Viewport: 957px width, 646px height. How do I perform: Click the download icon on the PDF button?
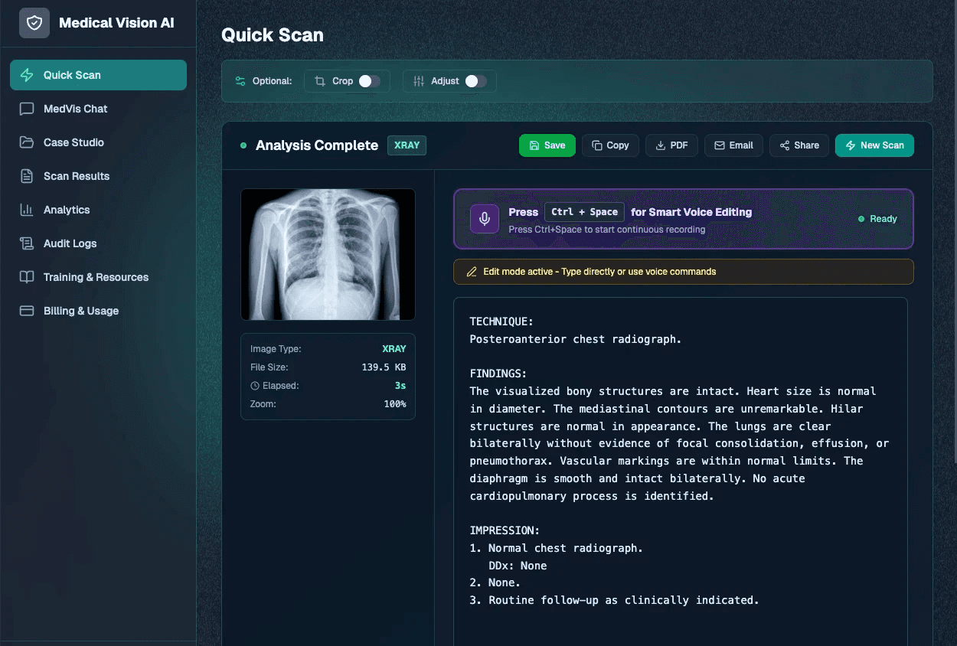pyautogui.click(x=659, y=145)
